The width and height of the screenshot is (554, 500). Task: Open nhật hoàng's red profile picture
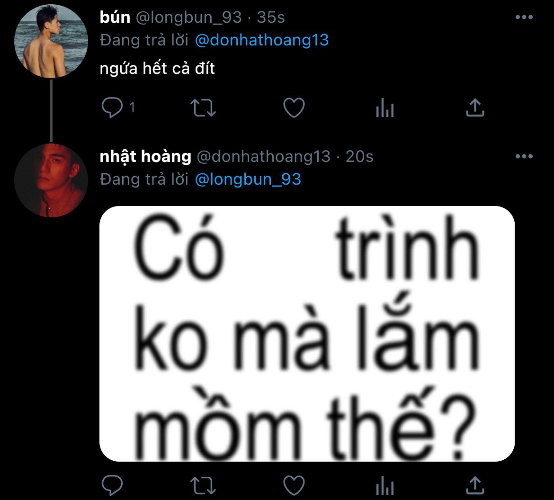[x=51, y=180]
